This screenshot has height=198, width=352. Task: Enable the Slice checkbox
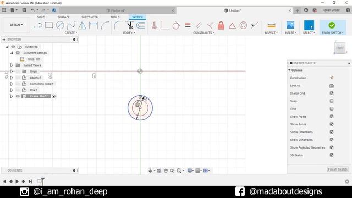(332, 109)
